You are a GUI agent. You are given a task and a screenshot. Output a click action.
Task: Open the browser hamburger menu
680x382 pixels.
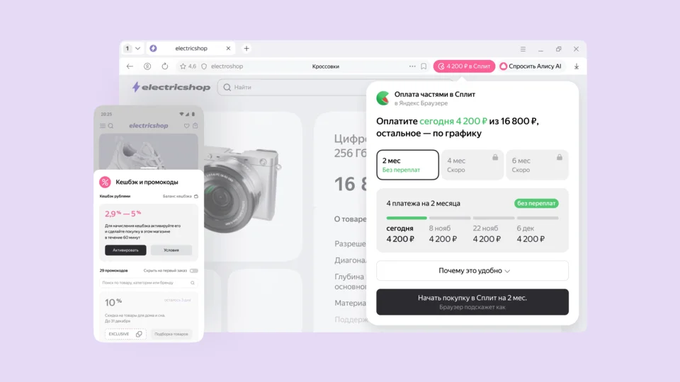(523, 49)
